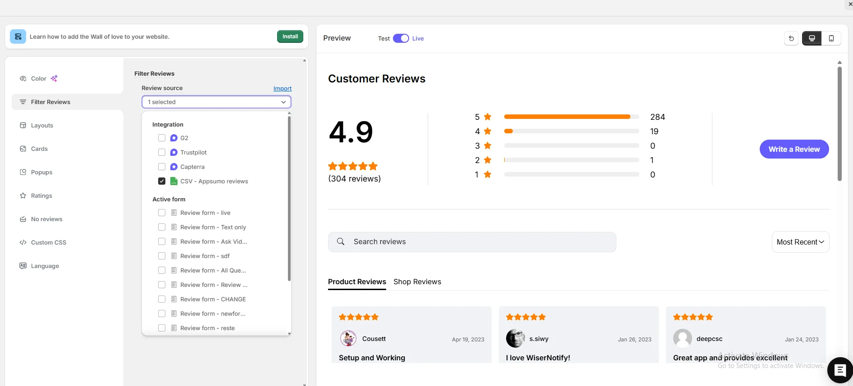Screen dimensions: 853x386
Task: Open the No reviews section
Action: pyautogui.click(x=68, y=219)
